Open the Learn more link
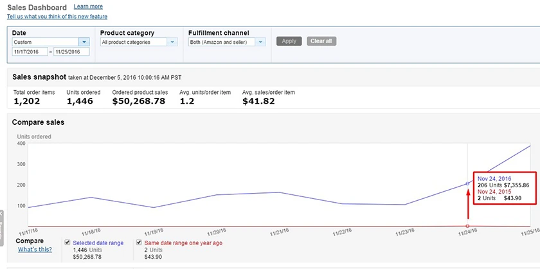 [x=88, y=6]
